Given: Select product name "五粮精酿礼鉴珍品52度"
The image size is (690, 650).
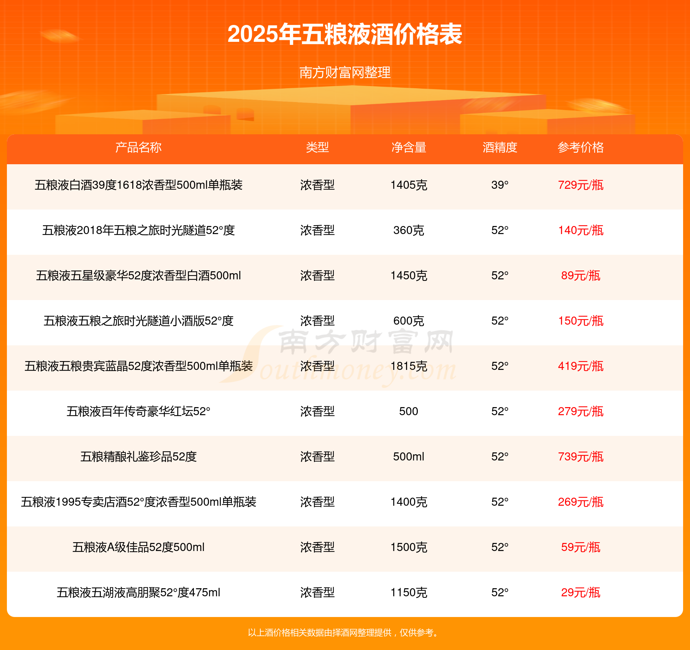Looking at the screenshot, I should pyautogui.click(x=138, y=457).
